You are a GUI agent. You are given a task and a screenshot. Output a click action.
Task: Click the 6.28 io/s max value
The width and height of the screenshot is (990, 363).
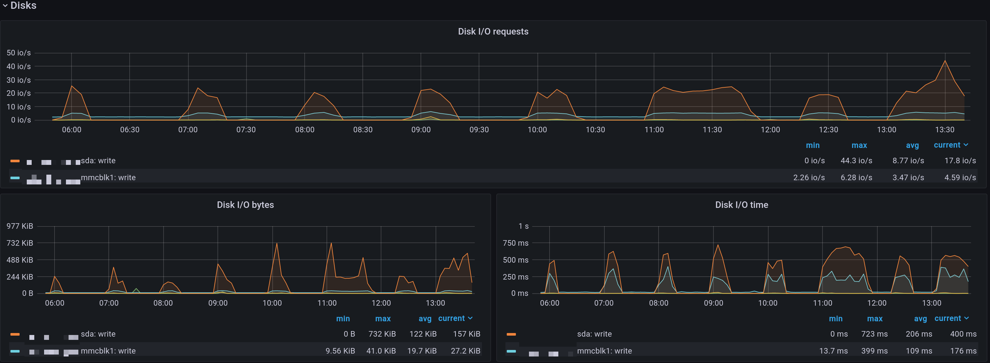pyautogui.click(x=856, y=178)
